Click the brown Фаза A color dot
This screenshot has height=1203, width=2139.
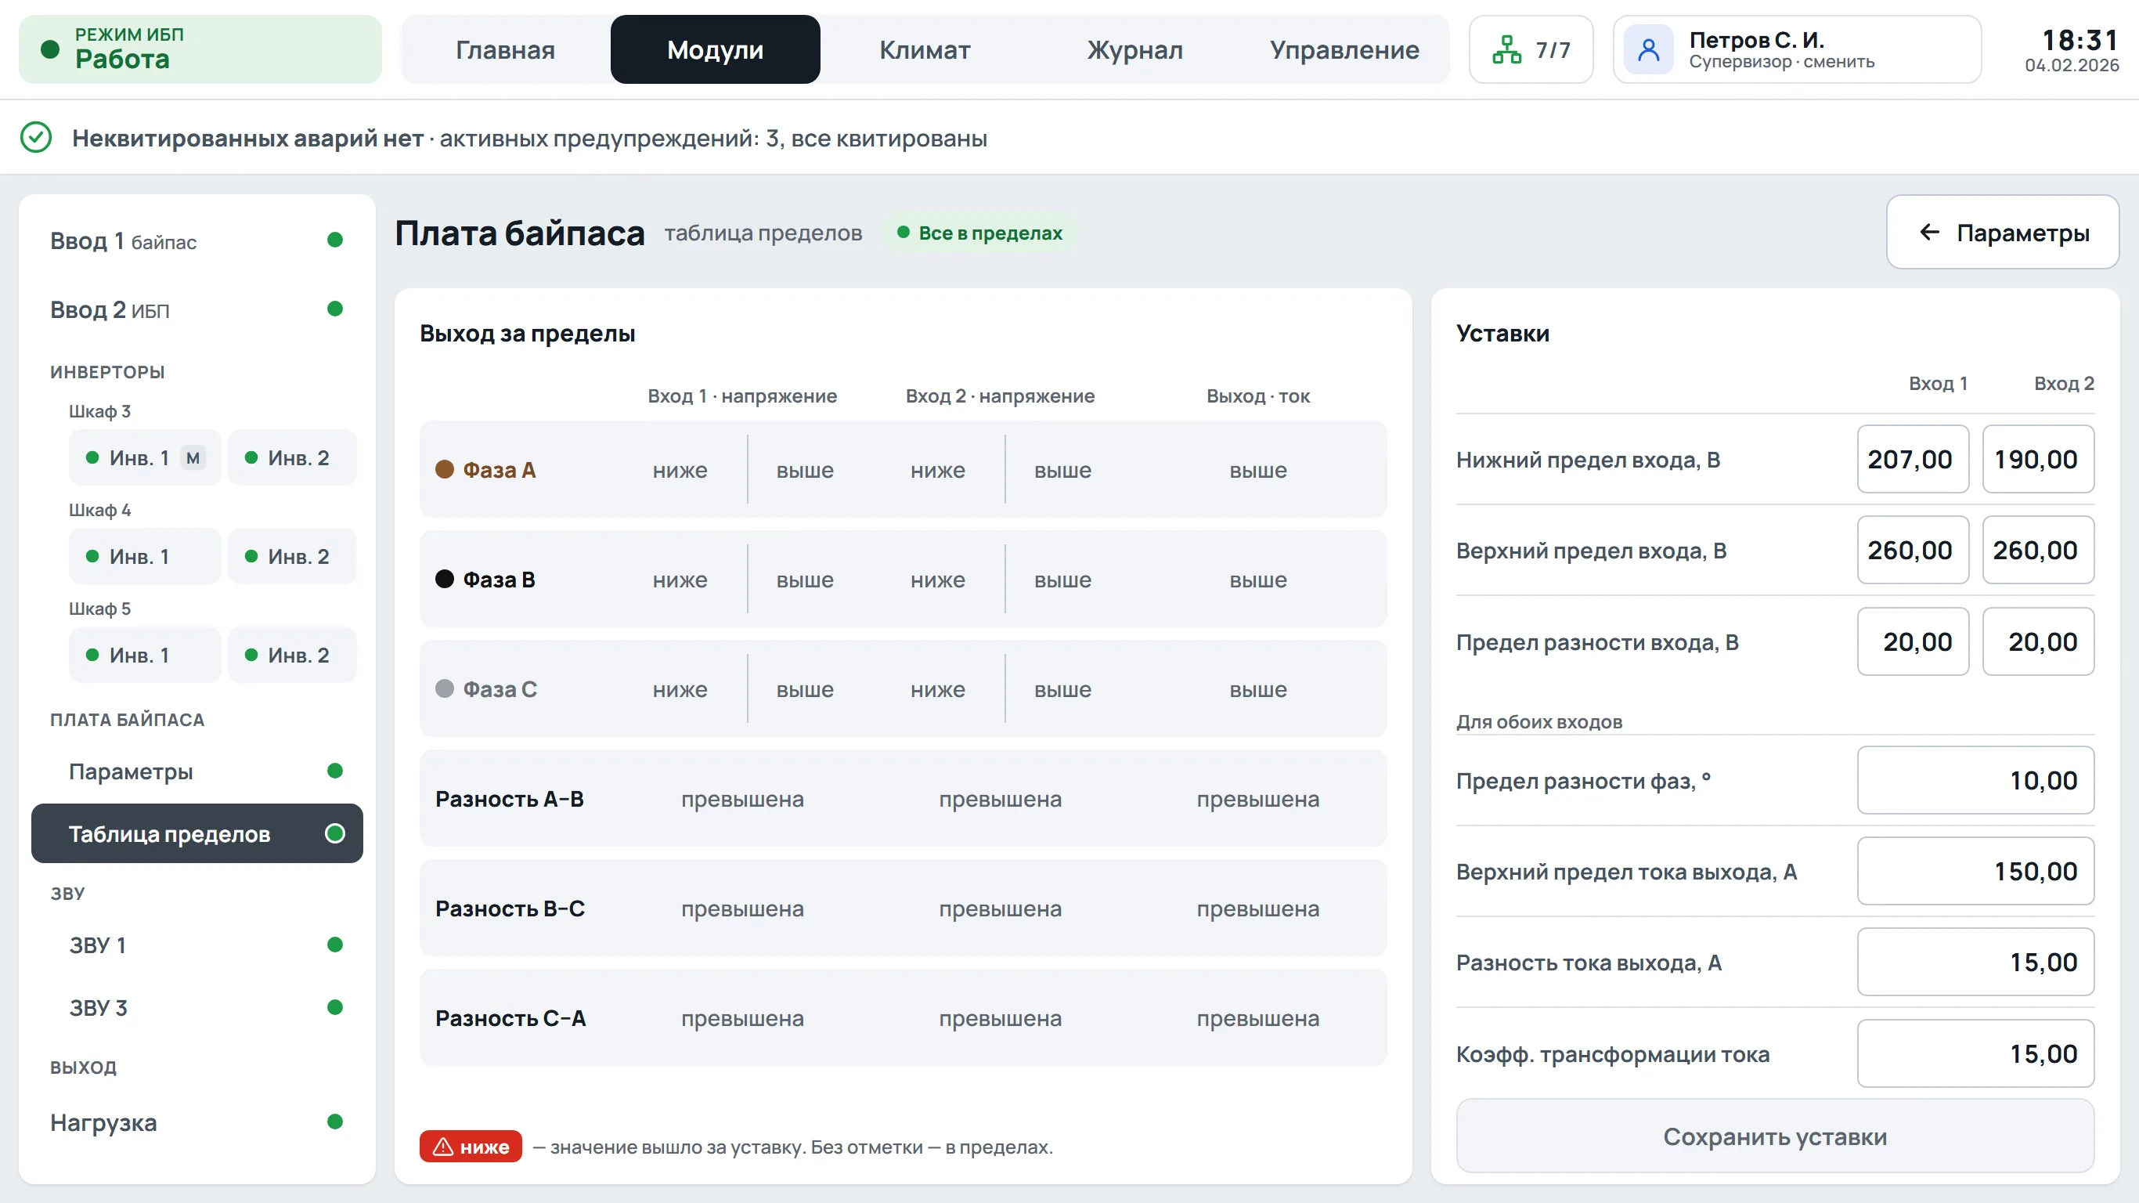[444, 469]
